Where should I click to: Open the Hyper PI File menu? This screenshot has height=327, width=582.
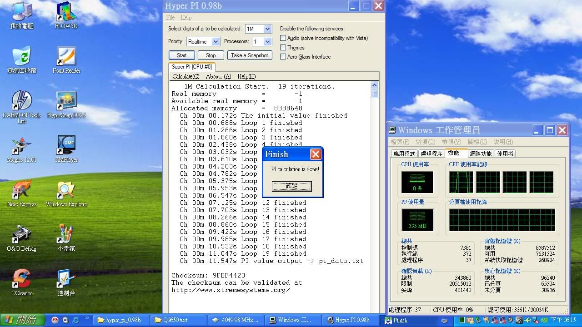pos(171,17)
